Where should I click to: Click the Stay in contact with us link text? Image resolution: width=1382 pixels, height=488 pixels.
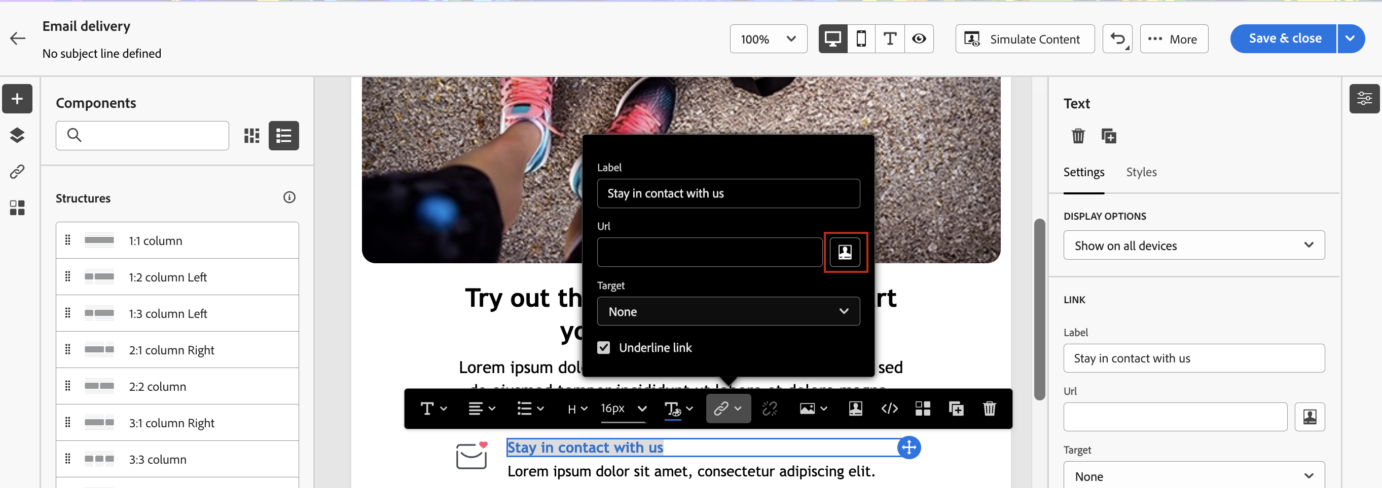coord(586,448)
